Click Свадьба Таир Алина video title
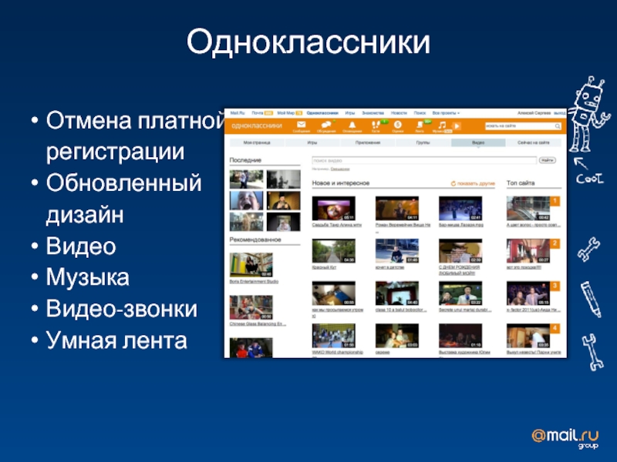The height and width of the screenshot is (462, 617). [x=337, y=225]
